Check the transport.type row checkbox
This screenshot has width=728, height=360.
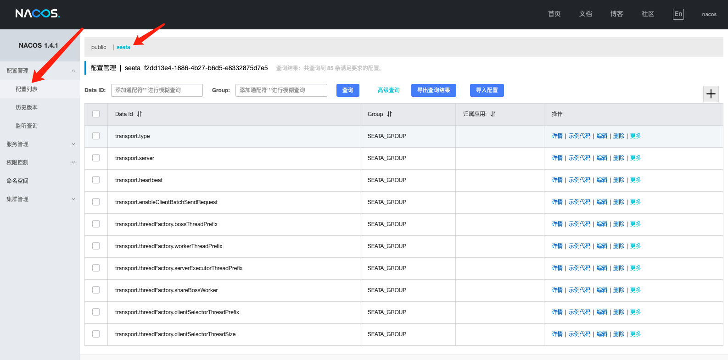(x=96, y=136)
